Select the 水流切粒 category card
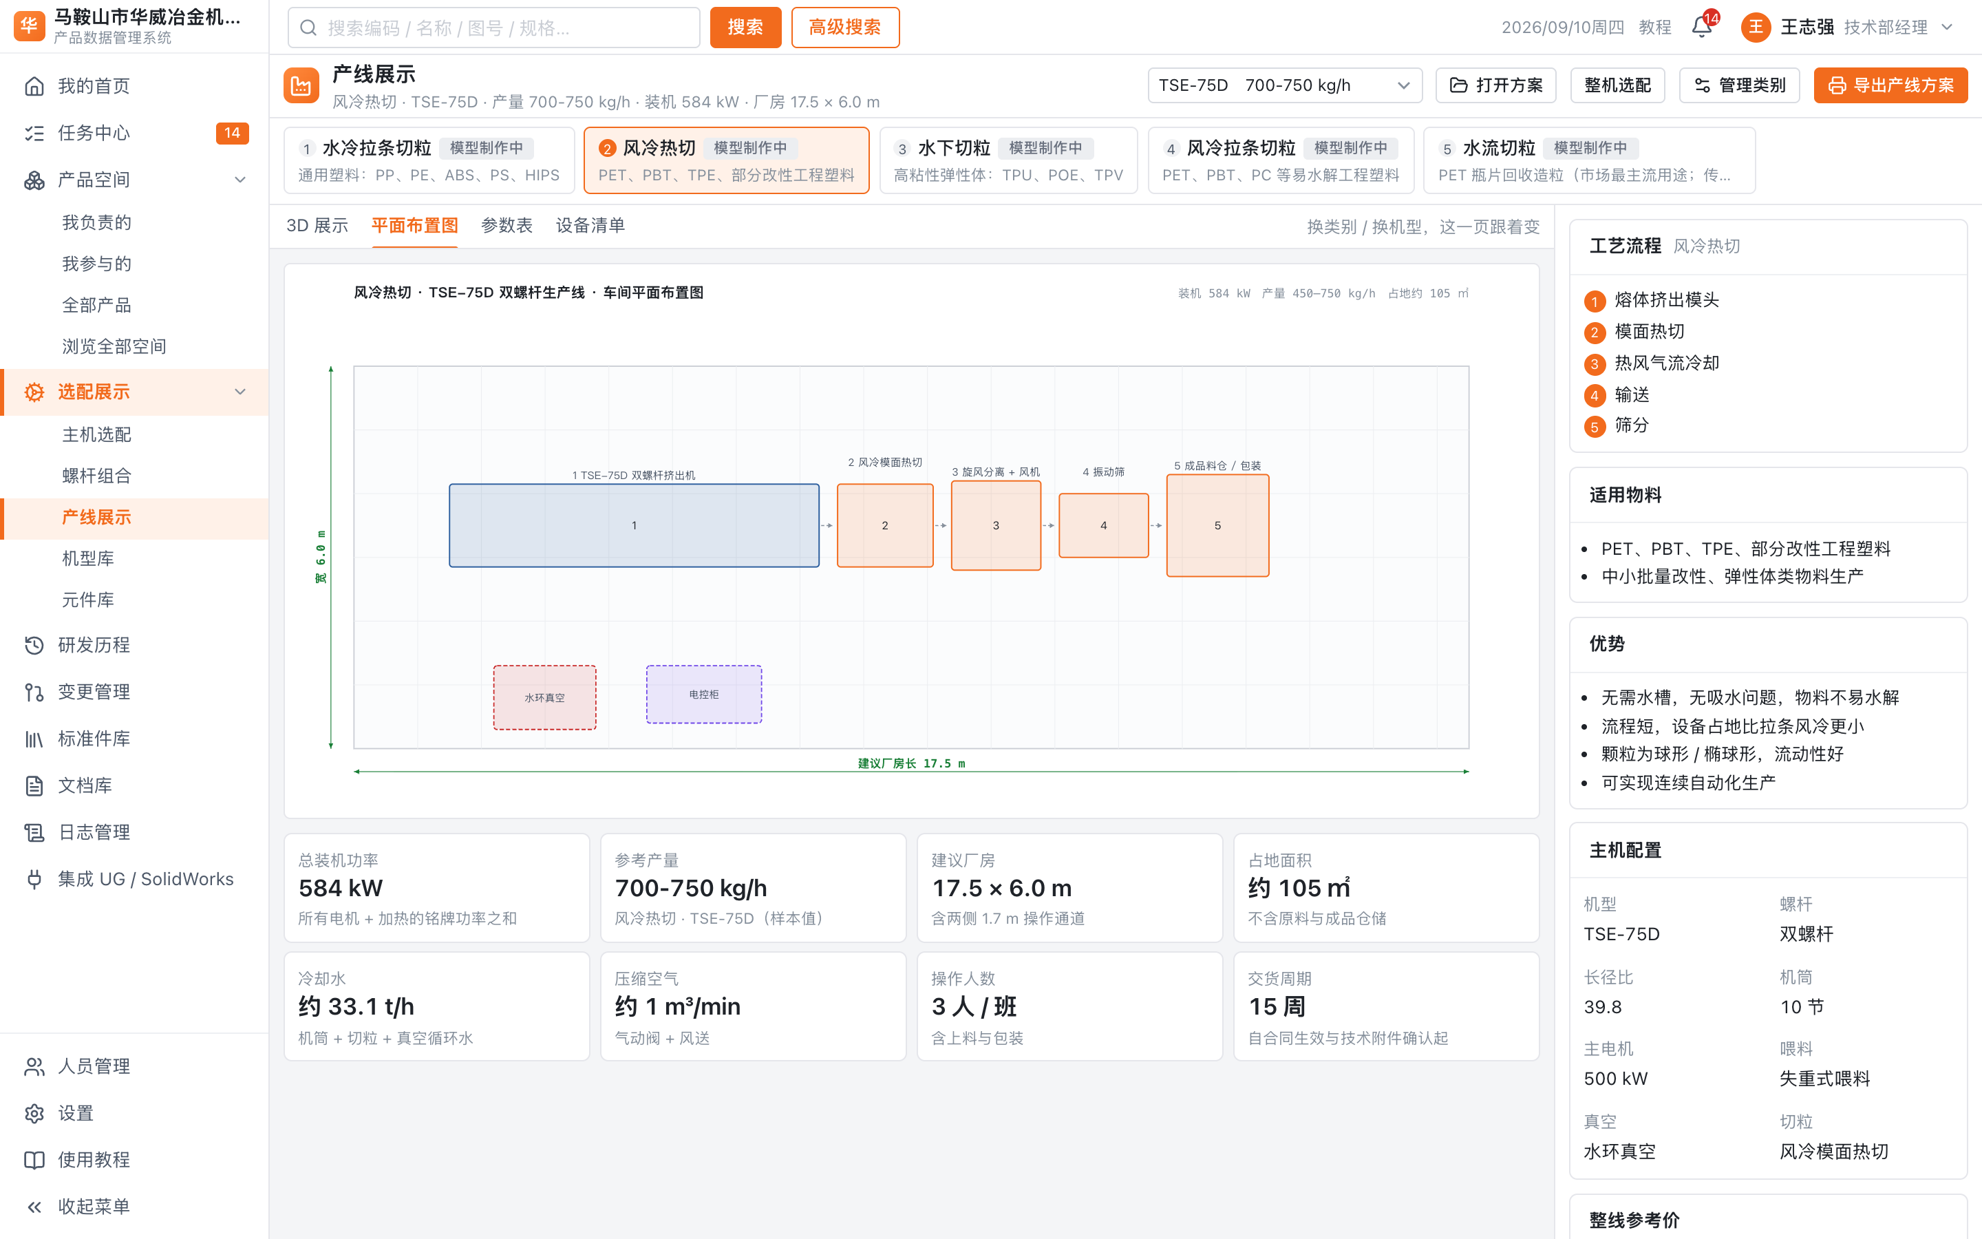The height and width of the screenshot is (1239, 1982). click(x=1589, y=160)
